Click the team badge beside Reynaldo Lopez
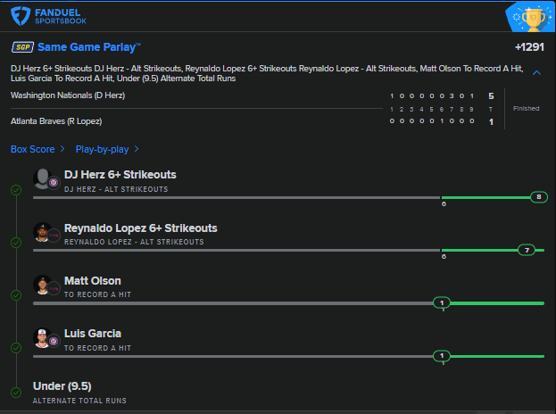Screen dimensions: 556x414 click(x=54, y=236)
